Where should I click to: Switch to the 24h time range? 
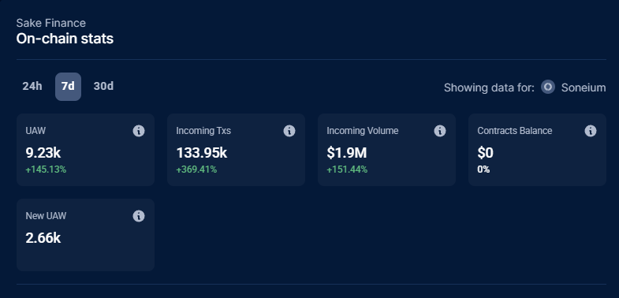point(32,87)
